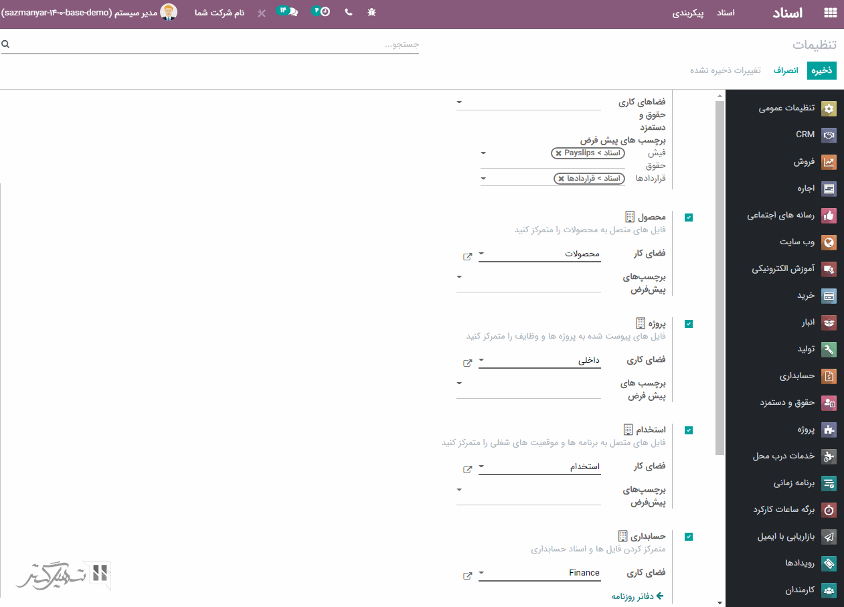The height and width of the screenshot is (607, 844).
Task: Select the CRM sidebar icon
Action: 829,135
